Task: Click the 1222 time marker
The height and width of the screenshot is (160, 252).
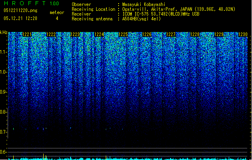Action: 51,34
